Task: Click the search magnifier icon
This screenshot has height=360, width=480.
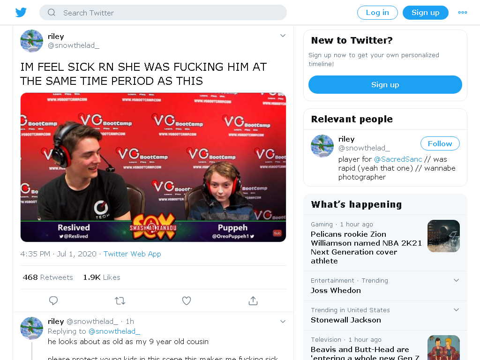Action: pos(52,13)
